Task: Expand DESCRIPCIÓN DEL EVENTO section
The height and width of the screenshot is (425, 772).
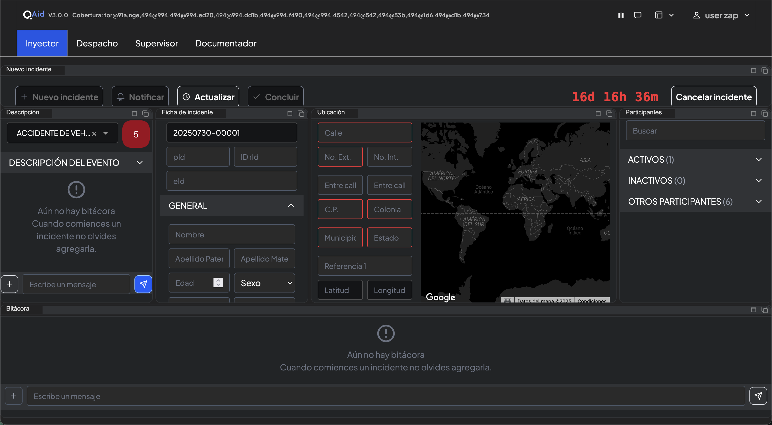Action: point(76,162)
